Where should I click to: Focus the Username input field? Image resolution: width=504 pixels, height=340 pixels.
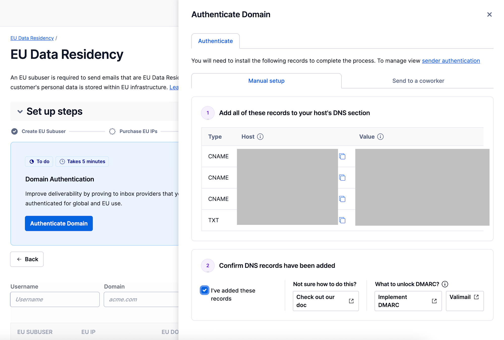(55, 299)
